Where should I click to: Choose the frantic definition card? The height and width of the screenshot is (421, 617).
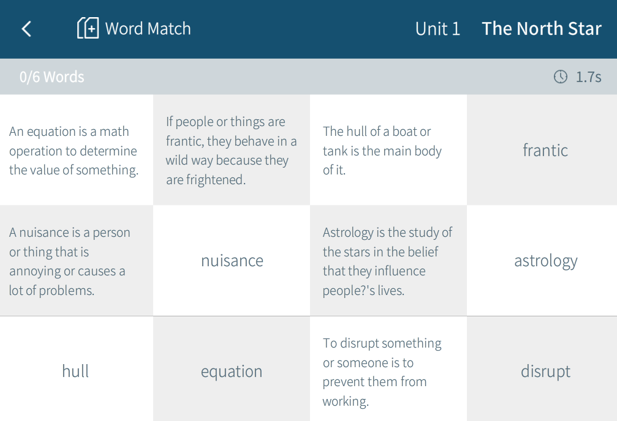click(232, 151)
